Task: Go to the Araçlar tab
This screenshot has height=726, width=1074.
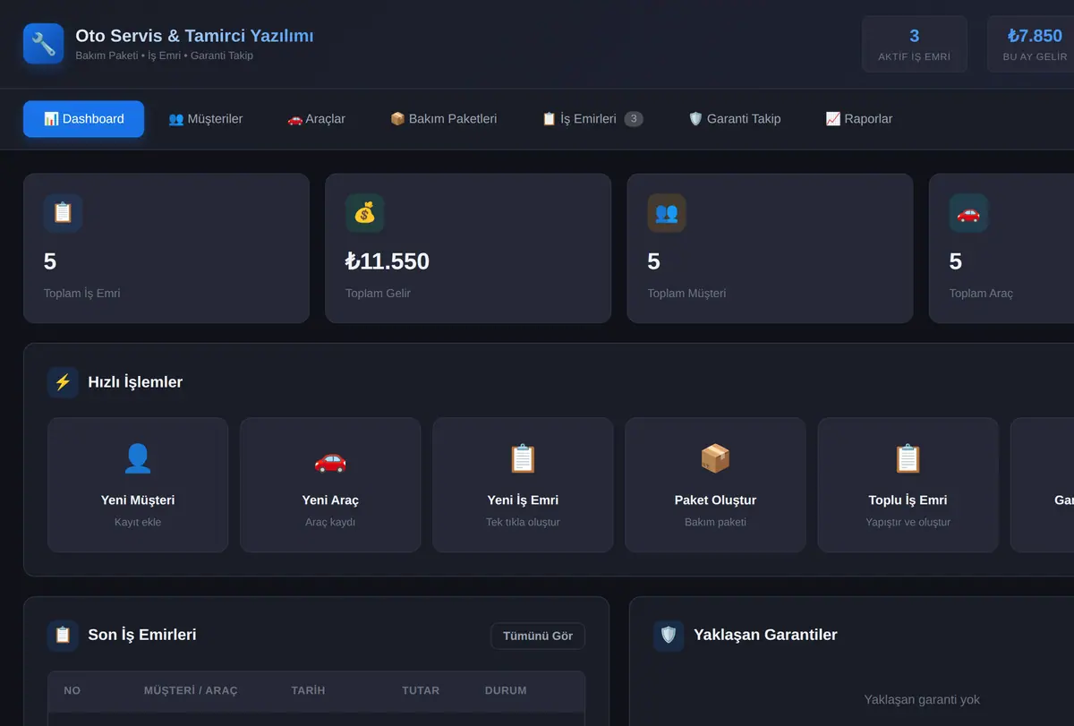Action: (x=316, y=119)
